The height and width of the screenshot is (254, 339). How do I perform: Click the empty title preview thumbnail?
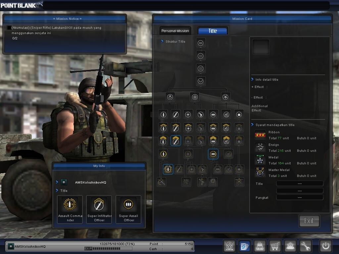pos(261,47)
